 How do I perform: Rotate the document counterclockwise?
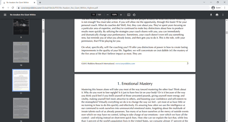tap(134, 15)
